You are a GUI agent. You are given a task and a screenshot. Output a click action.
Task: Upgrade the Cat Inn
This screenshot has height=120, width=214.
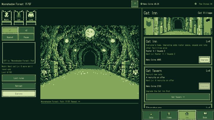point(204,60)
